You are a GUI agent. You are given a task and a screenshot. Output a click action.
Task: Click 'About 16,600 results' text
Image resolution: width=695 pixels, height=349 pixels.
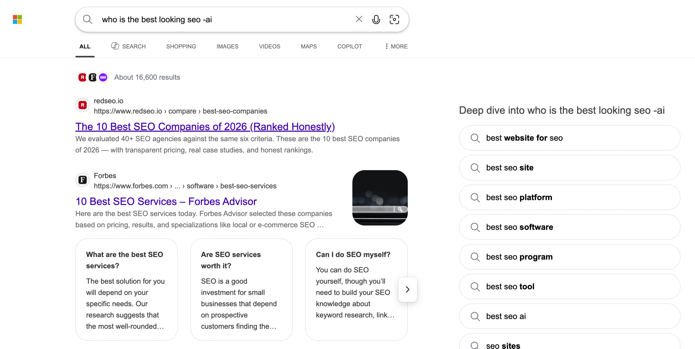pos(147,77)
